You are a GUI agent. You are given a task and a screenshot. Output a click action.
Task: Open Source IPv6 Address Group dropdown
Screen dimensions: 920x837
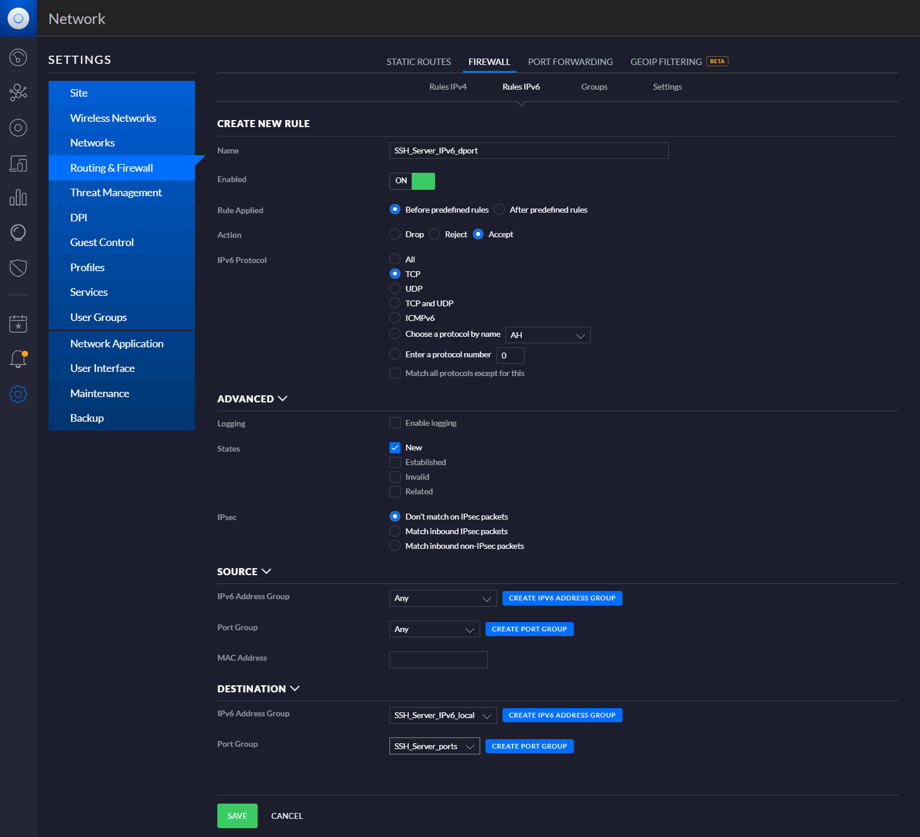coord(443,599)
